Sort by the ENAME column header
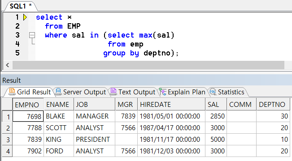The width and height of the screenshot is (292, 161). pos(59,105)
